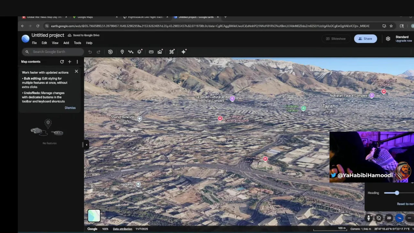Collapse the side panel arrow handle
Viewport: 414px width, 233px height.
(86, 145)
